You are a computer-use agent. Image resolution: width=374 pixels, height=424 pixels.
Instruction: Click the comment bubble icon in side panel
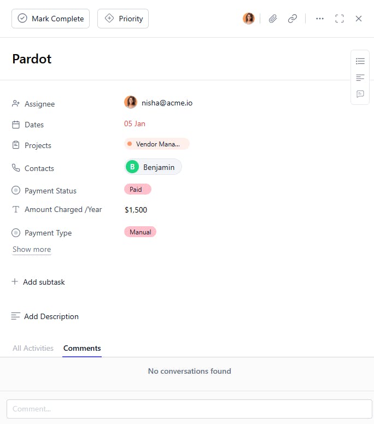360,94
